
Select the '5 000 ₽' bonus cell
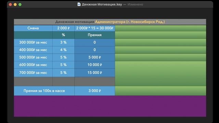tap(95, 57)
